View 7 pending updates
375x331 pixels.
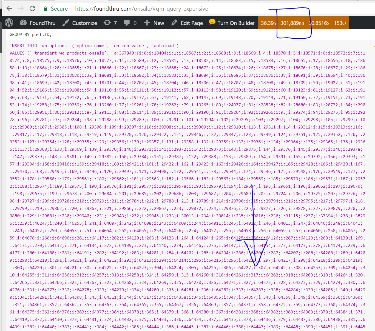point(110,23)
